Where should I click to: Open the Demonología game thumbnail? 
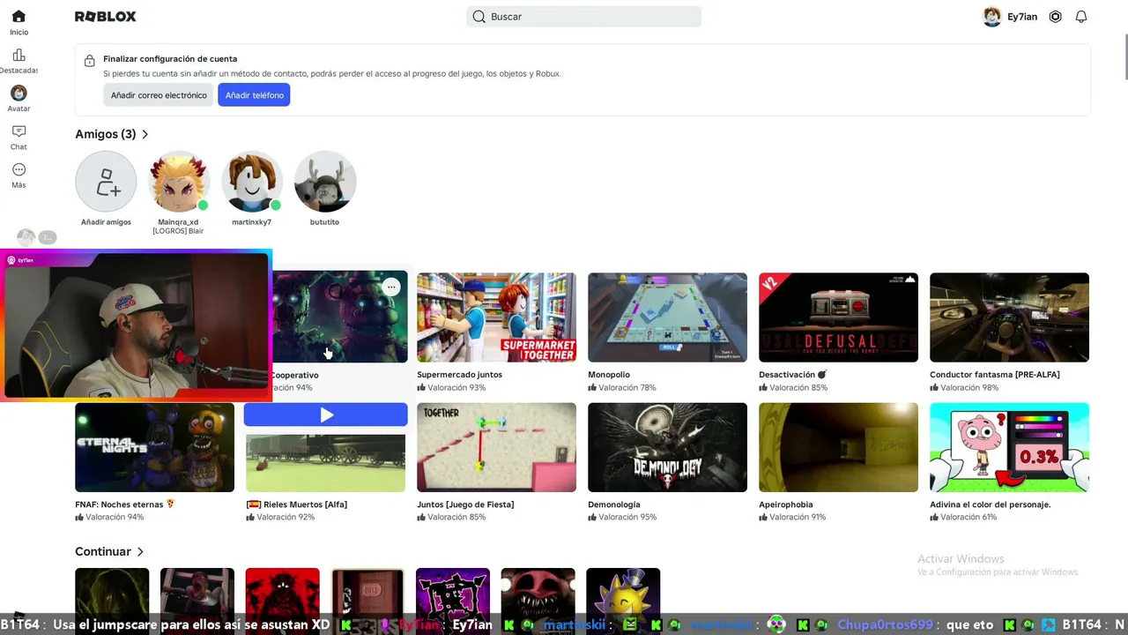[668, 447]
